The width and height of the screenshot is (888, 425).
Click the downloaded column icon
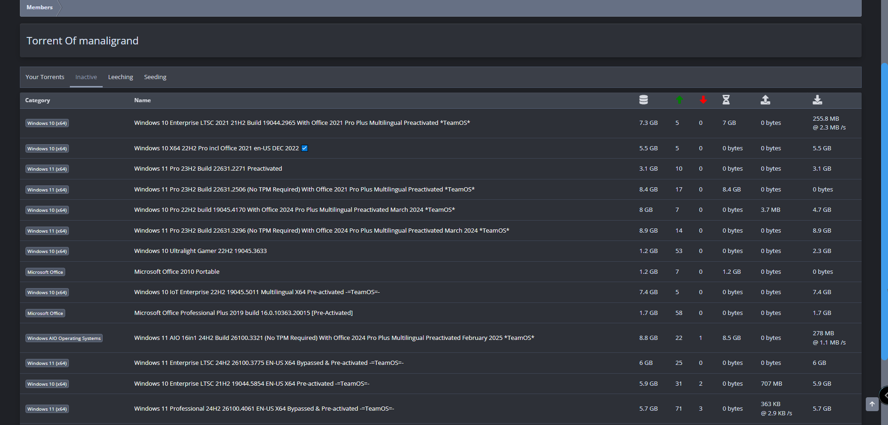[x=817, y=100]
